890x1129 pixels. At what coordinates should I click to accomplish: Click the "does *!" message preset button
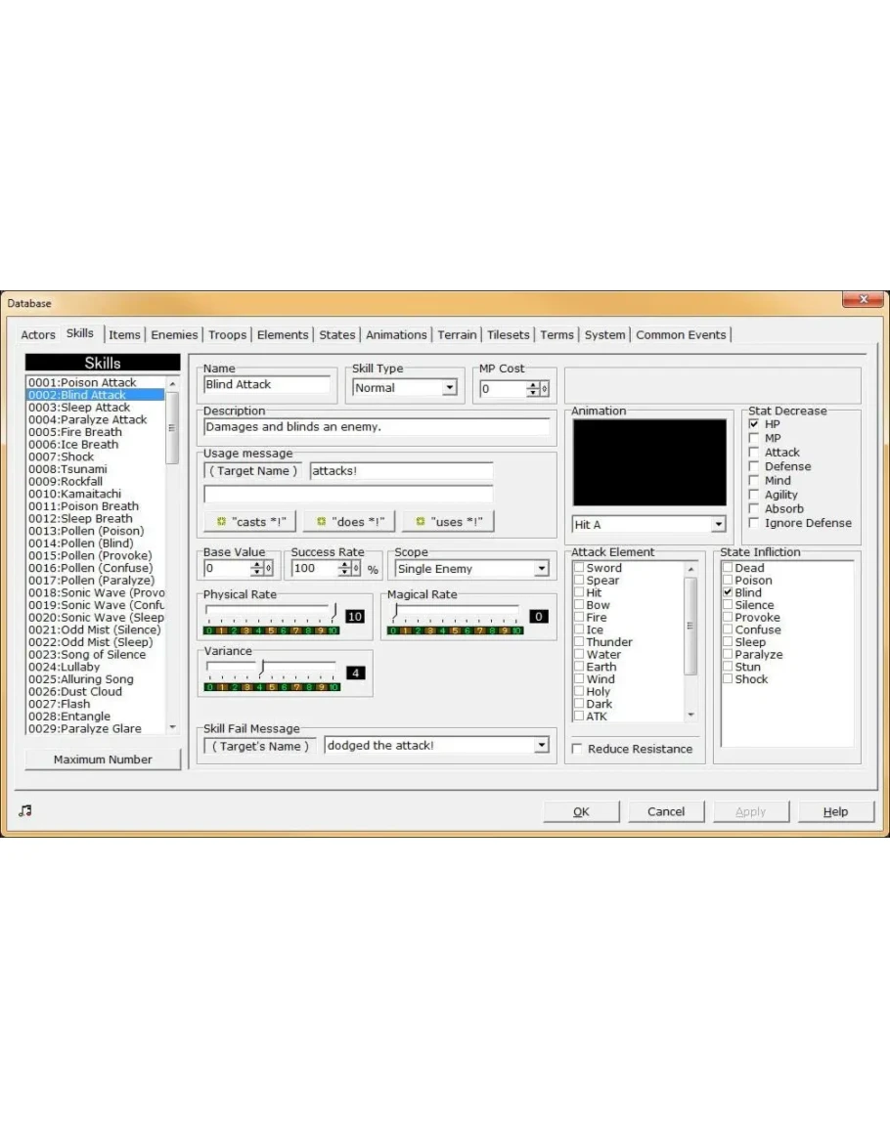(349, 522)
